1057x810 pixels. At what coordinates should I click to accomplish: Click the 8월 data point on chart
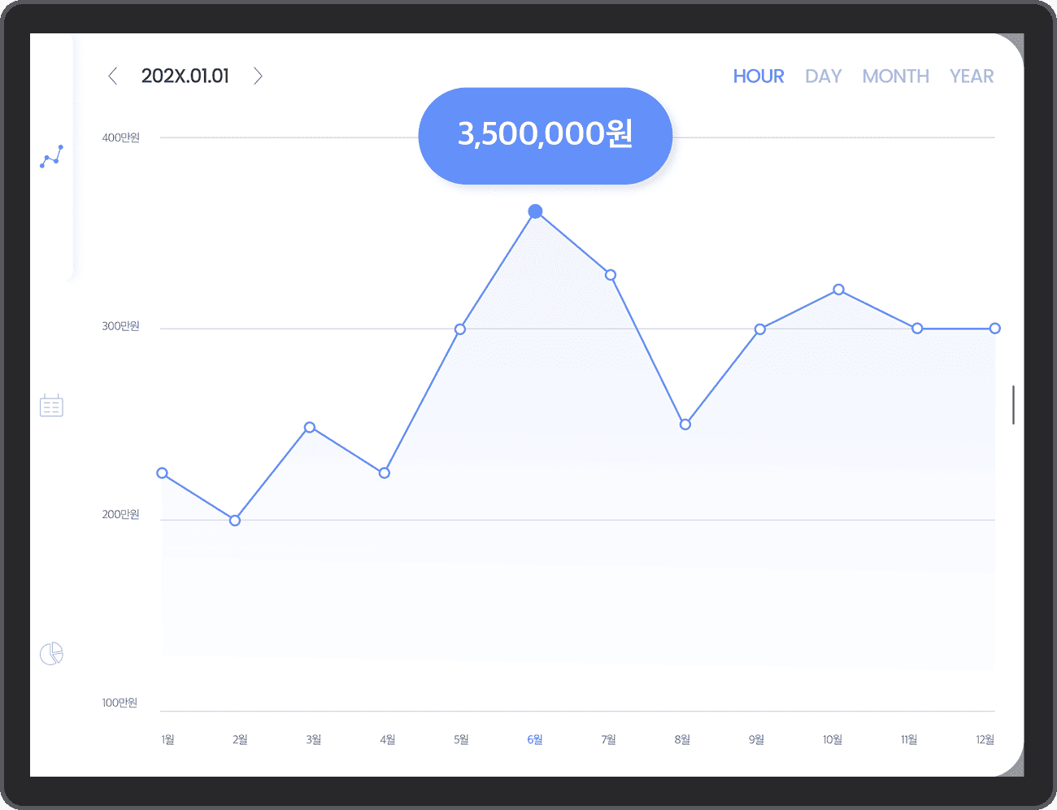685,425
